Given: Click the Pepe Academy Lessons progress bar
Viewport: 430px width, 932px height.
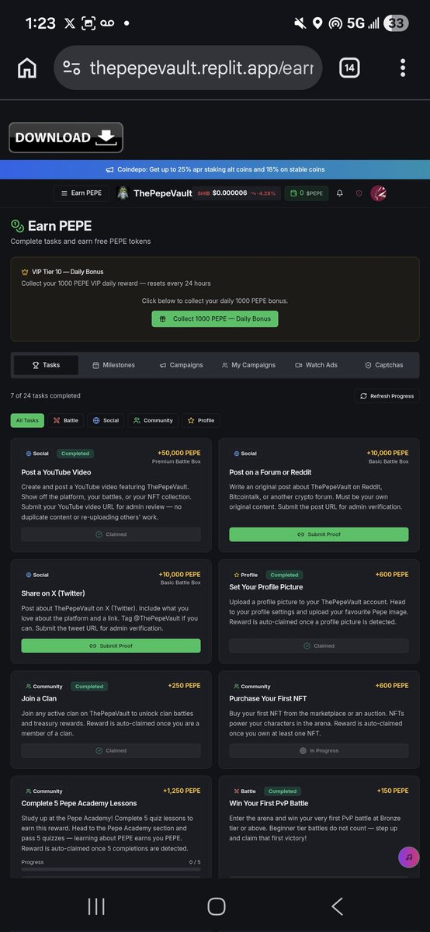Looking at the screenshot, I should 111,870.
